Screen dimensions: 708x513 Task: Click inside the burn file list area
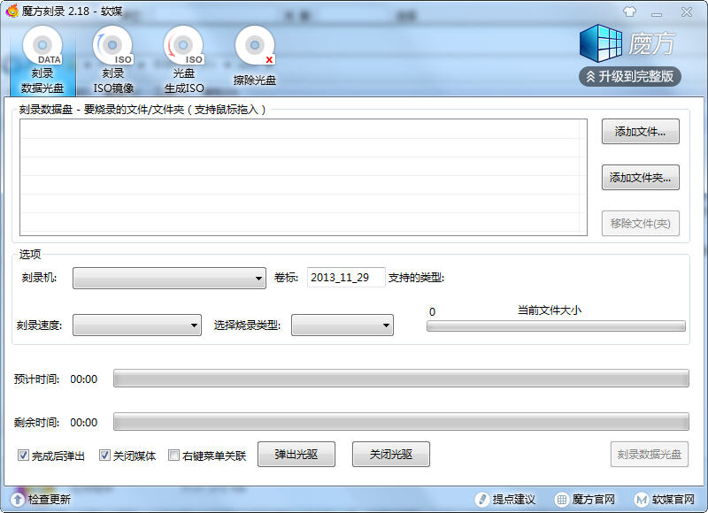point(304,177)
